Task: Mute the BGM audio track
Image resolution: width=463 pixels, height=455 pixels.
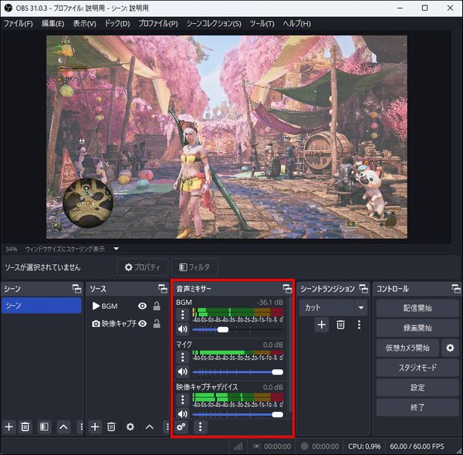Action: [182, 329]
